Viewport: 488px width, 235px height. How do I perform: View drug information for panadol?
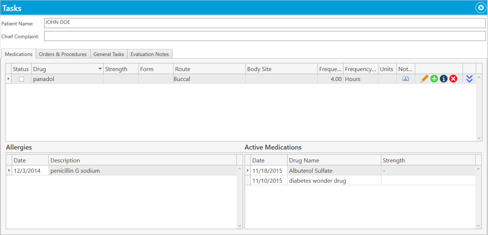pos(444,78)
